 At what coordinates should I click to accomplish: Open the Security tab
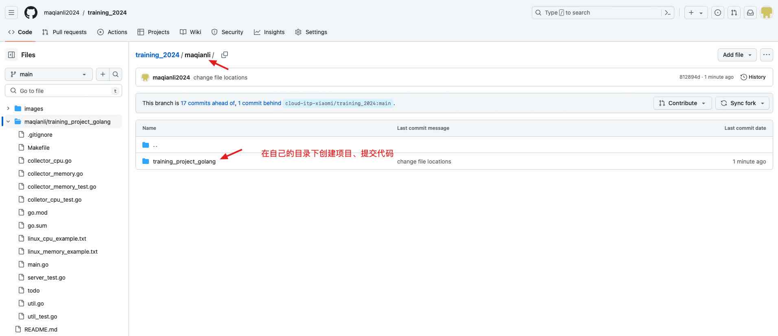227,32
